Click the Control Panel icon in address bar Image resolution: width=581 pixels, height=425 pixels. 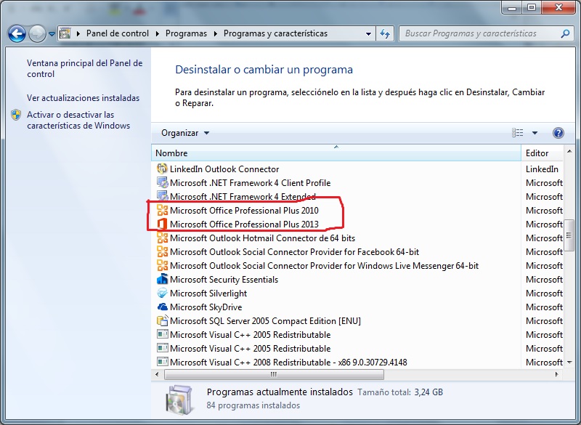tap(65, 33)
